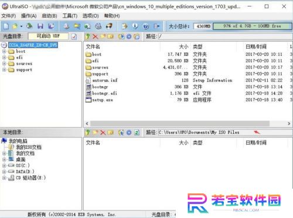
Task: Click New Folder in image pane toolbar
Action: pos(103,36)
